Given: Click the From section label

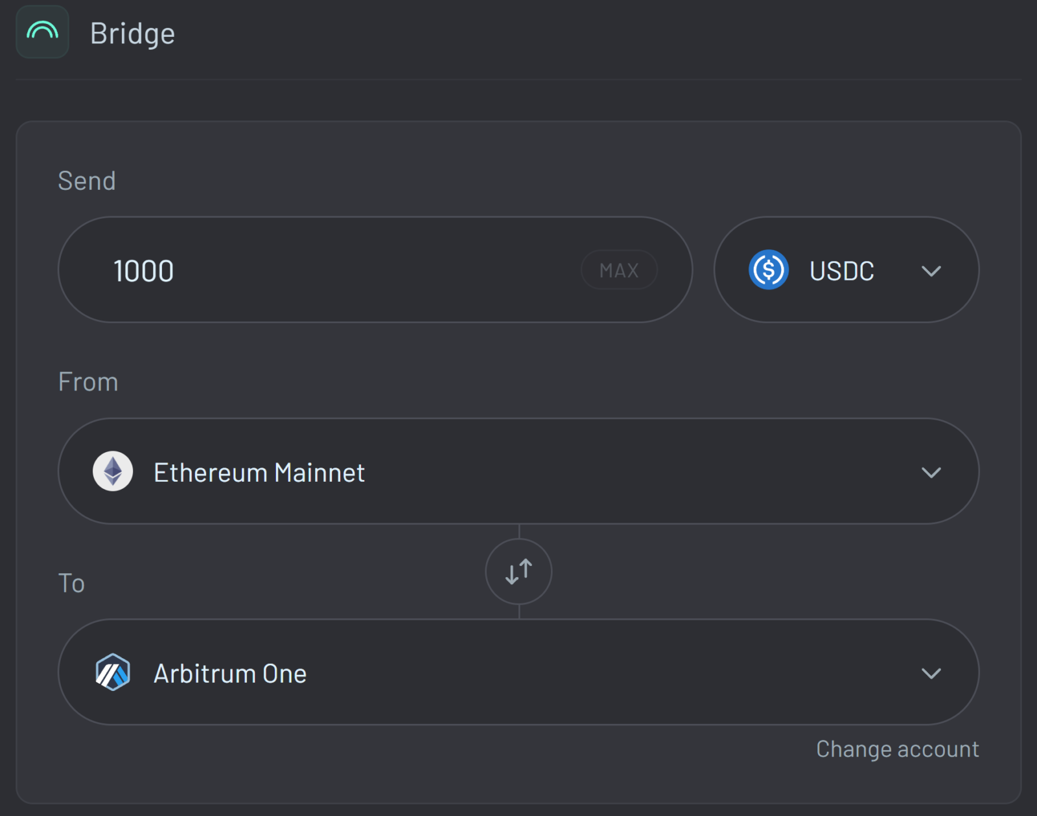Looking at the screenshot, I should point(88,382).
